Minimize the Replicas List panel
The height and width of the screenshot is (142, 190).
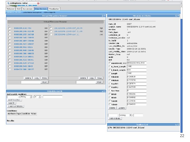click(x=176, y=125)
